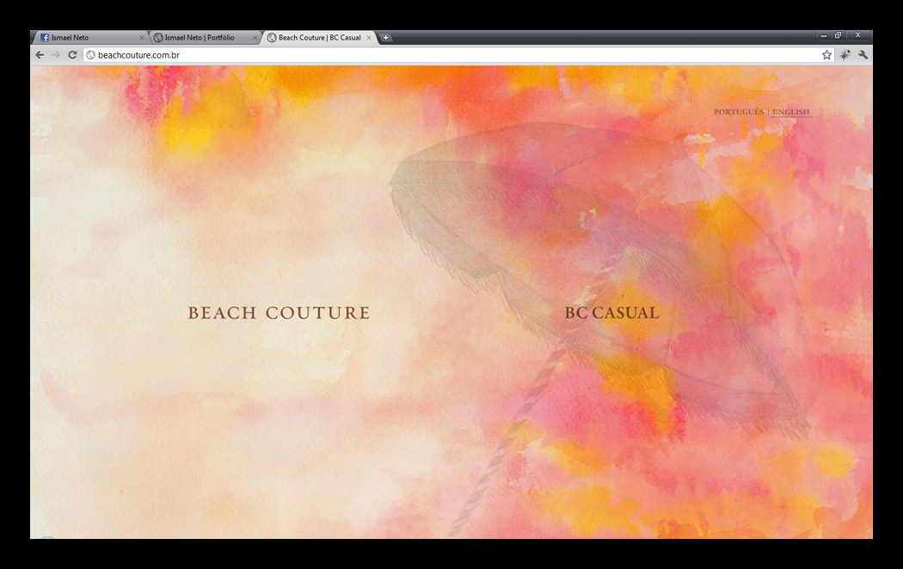Viewport: 903px width, 569px height.
Task: Restore down the browser window
Action: click(x=838, y=36)
